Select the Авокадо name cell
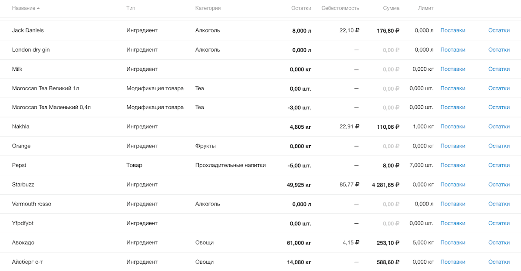Image resolution: width=521 pixels, height=271 pixels. [x=23, y=243]
